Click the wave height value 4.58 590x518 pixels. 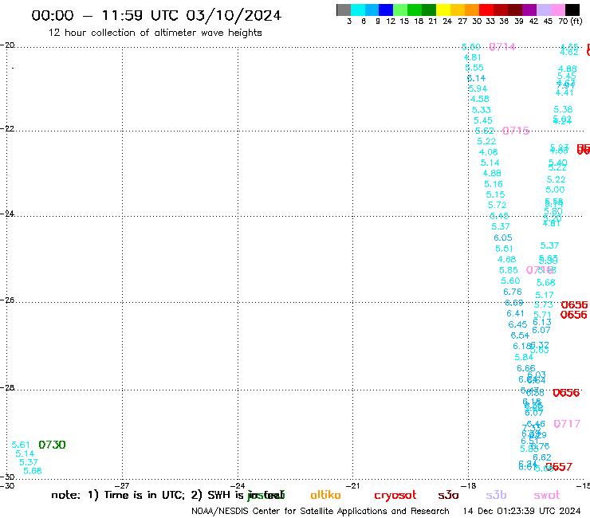[x=480, y=99]
